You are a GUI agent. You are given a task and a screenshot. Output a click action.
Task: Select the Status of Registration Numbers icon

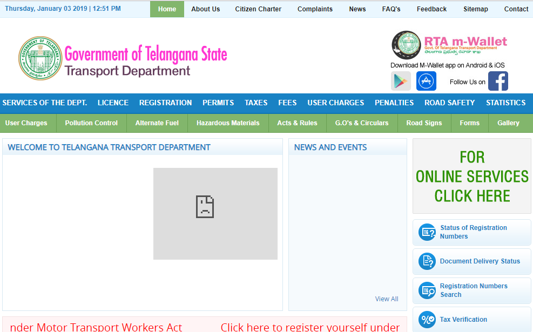click(x=427, y=232)
